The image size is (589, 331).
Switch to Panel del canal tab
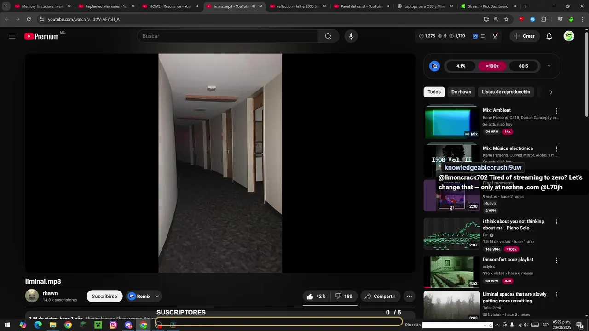click(361, 6)
